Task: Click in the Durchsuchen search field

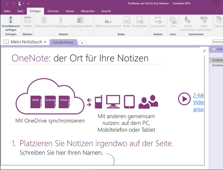Action: click(x=217, y=42)
